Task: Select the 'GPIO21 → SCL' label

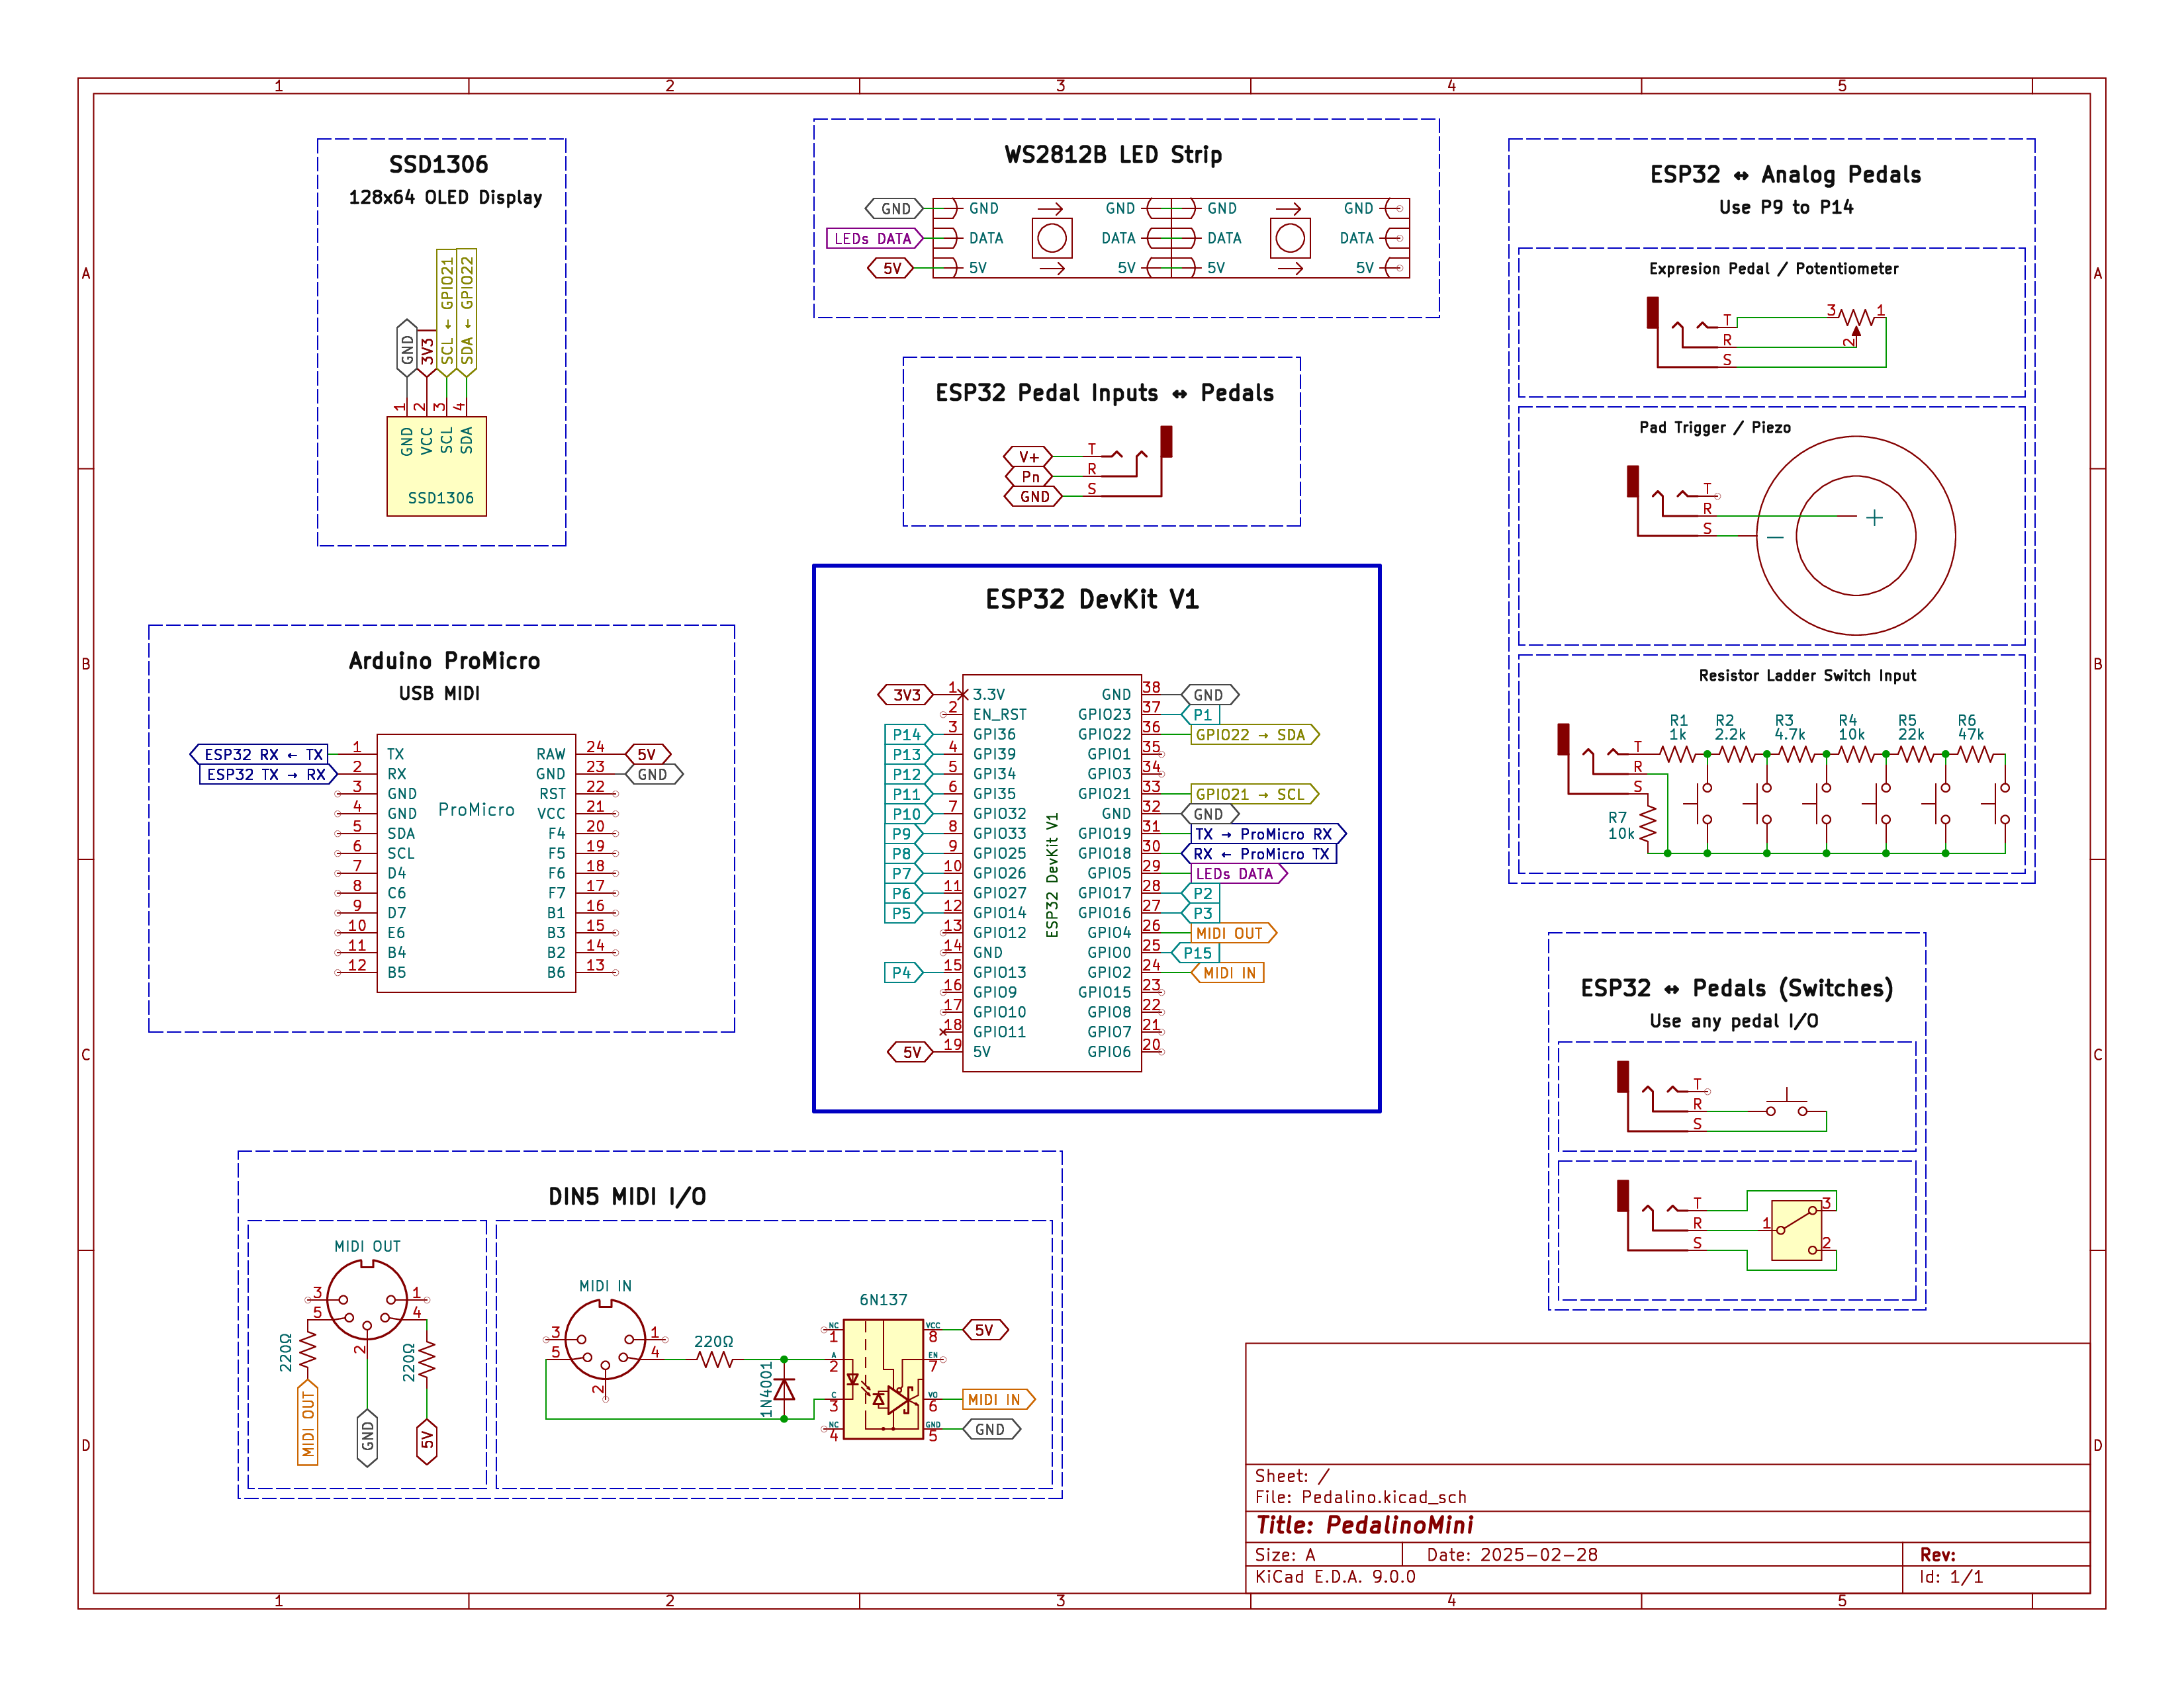Action: click(x=1255, y=795)
